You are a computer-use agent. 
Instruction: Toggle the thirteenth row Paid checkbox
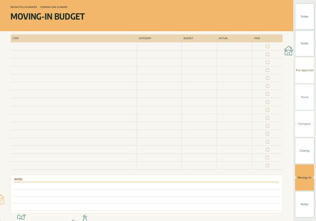(267, 142)
